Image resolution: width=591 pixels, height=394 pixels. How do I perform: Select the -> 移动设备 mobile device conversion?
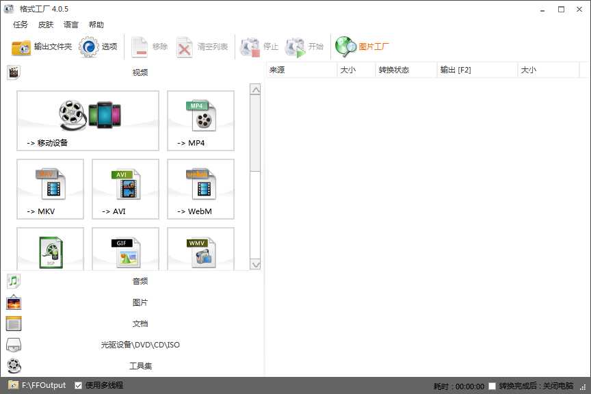coord(88,120)
